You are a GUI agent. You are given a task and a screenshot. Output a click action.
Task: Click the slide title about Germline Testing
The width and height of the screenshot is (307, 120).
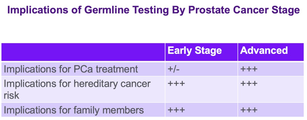coord(153,11)
